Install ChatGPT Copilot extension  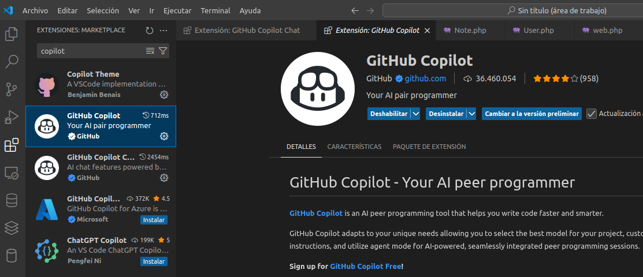pos(154,261)
